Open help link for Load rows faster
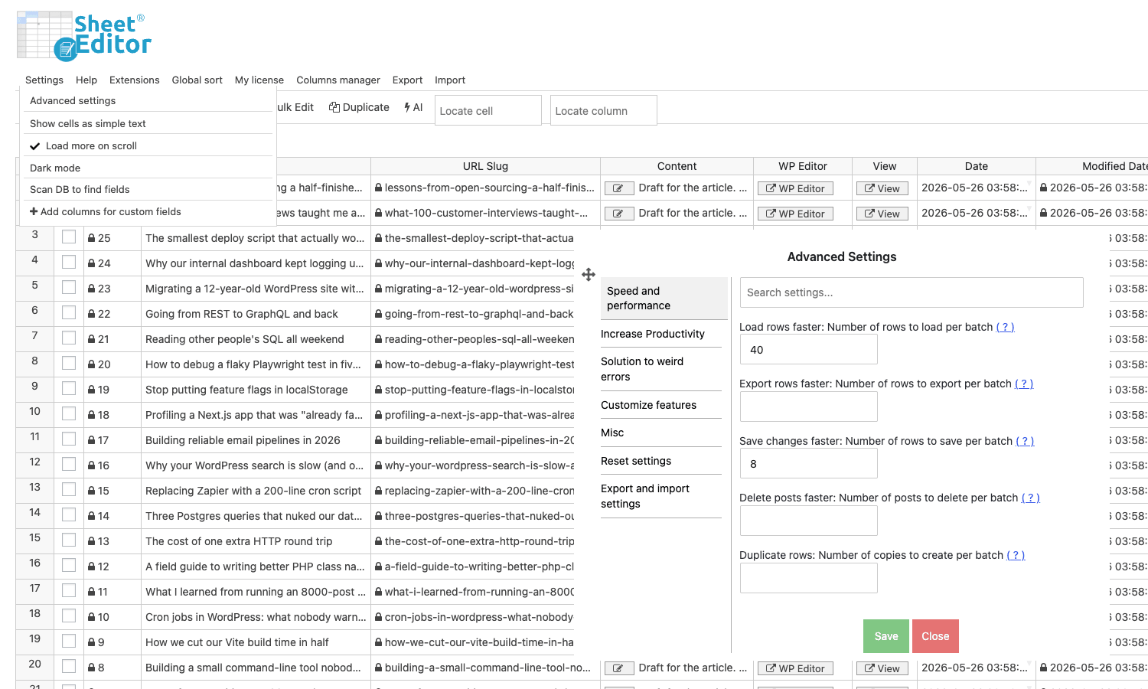This screenshot has width=1148, height=689. pos(1005,327)
